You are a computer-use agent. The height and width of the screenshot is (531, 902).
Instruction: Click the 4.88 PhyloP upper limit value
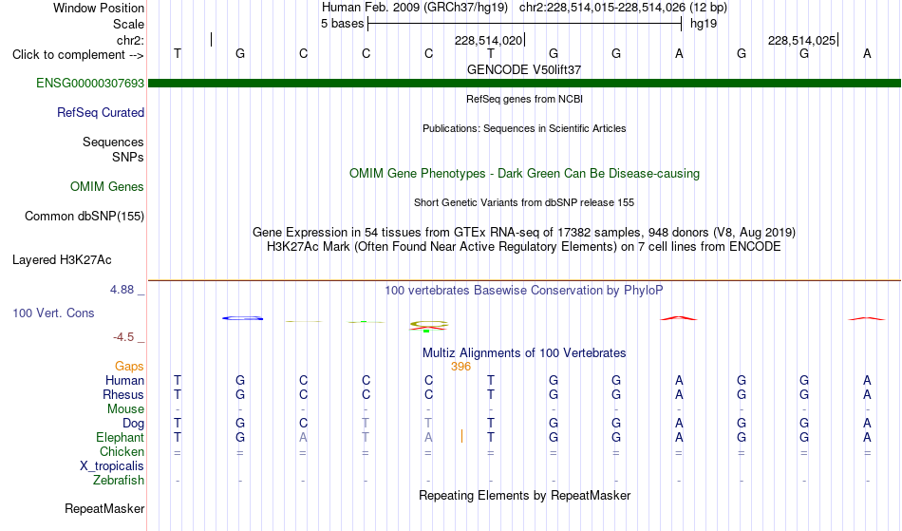[122, 290]
